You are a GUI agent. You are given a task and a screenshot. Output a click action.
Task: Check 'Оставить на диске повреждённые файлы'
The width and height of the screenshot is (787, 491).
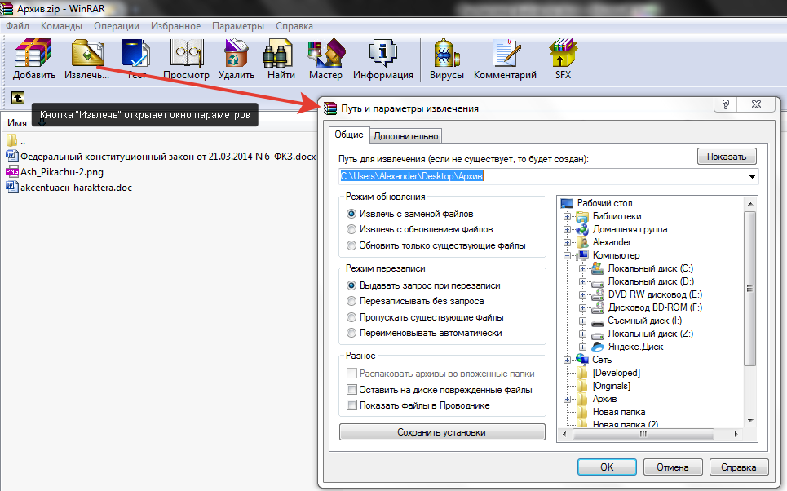coord(352,390)
